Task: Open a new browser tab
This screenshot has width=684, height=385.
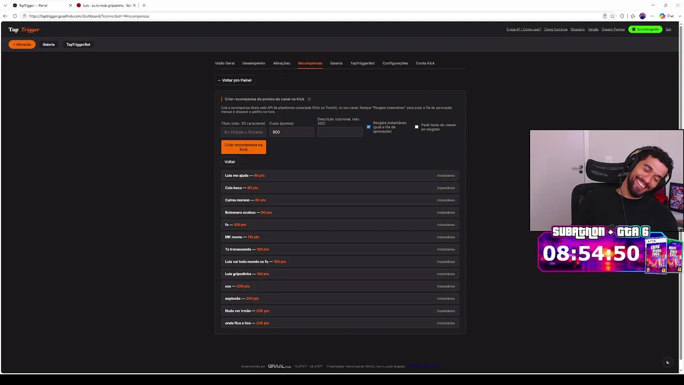Action: (x=144, y=5)
